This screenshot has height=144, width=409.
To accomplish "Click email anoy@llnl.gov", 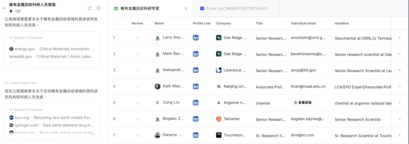I will [x=303, y=70].
